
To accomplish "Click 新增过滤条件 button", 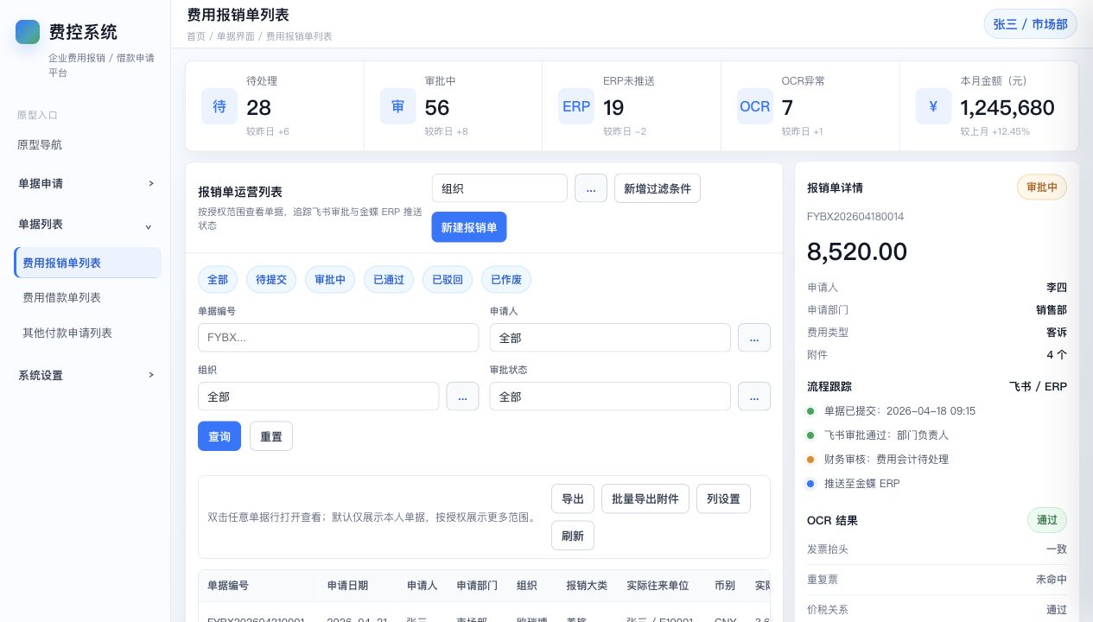I will (658, 188).
